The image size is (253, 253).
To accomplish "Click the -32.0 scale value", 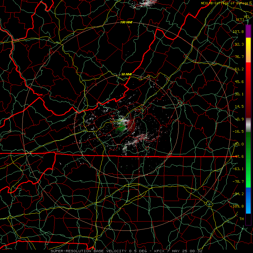I will click(238, 144).
